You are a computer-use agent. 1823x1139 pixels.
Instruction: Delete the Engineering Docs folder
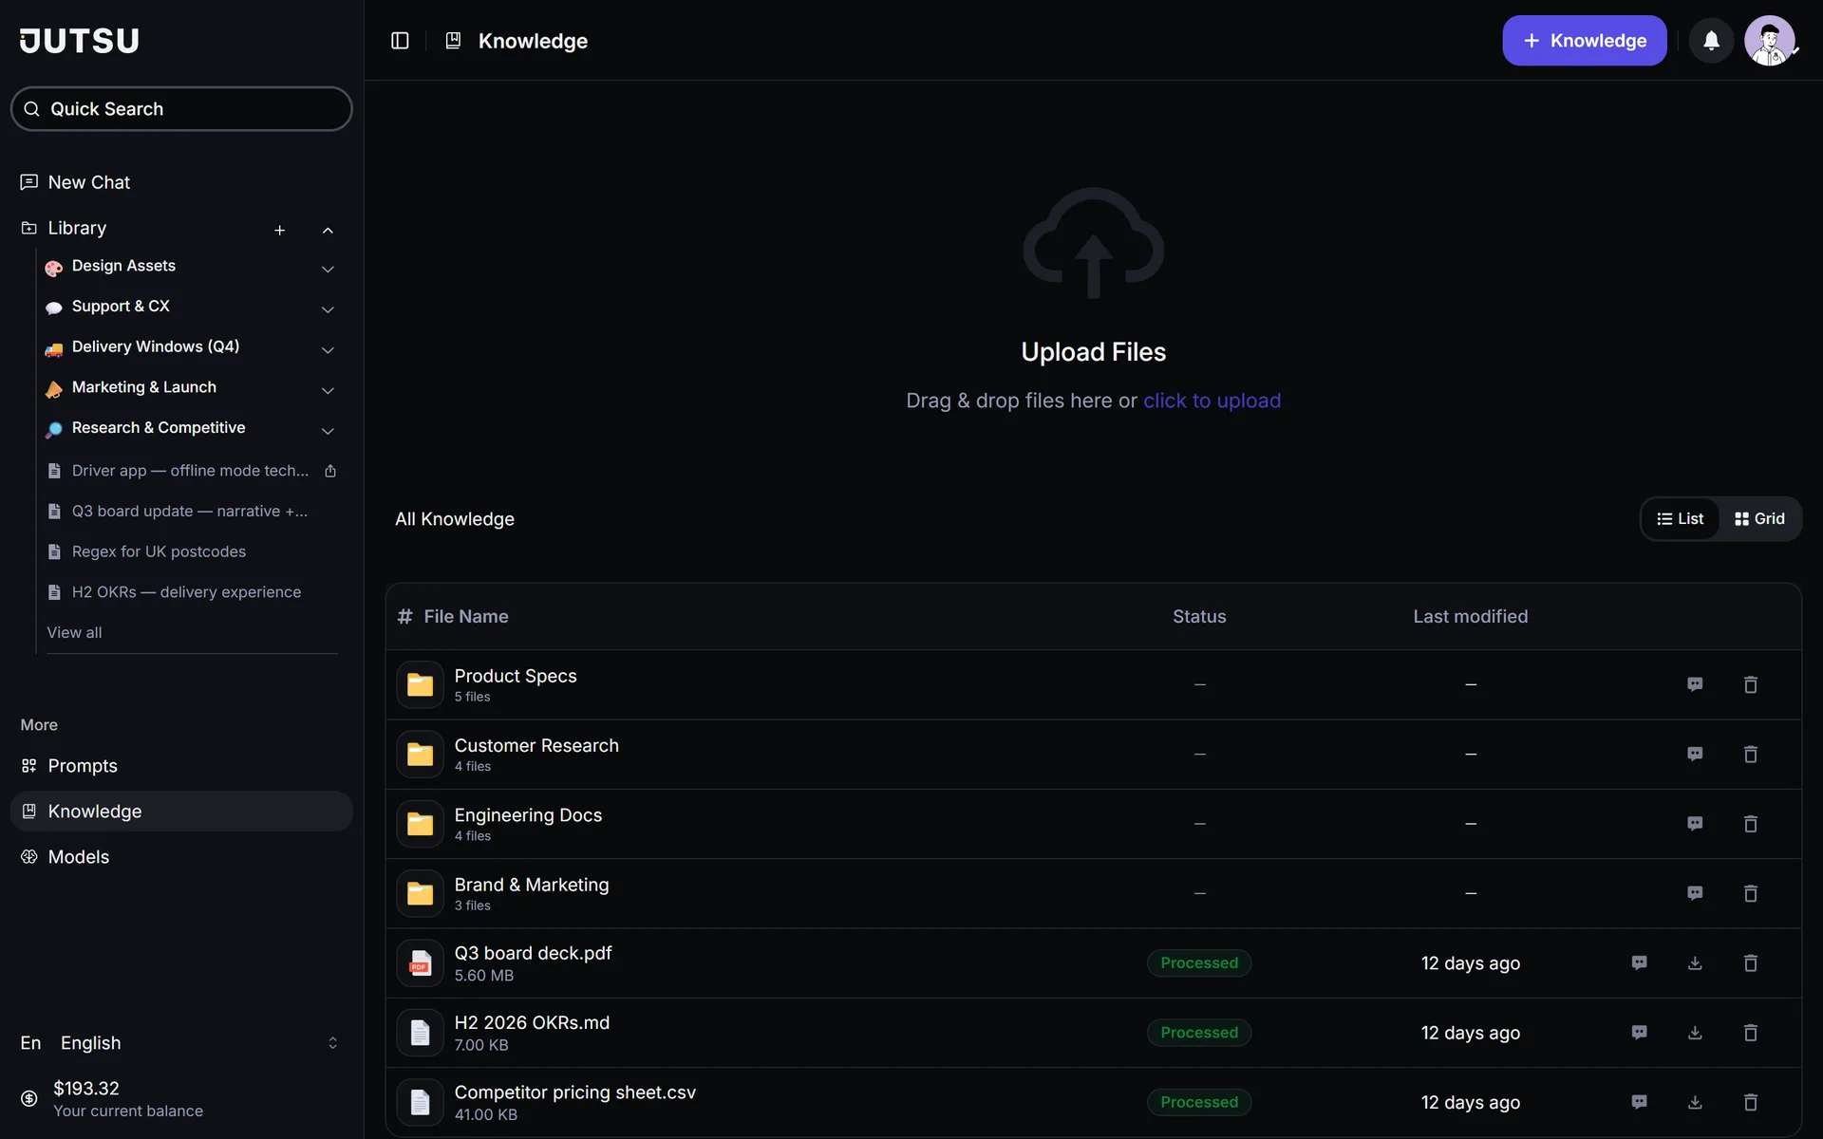pyautogui.click(x=1751, y=824)
